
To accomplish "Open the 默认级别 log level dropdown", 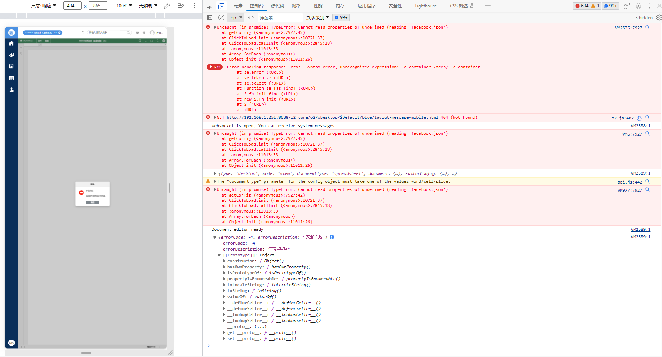I will (318, 17).
